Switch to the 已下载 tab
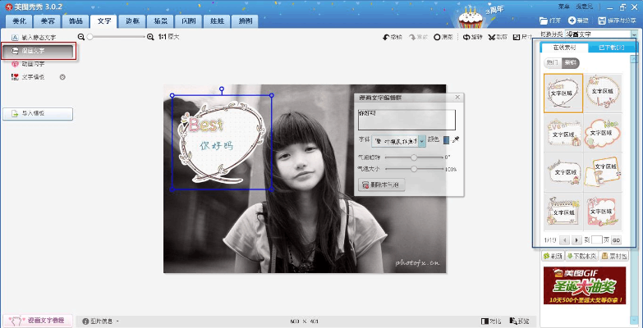643x328 pixels. 611,48
